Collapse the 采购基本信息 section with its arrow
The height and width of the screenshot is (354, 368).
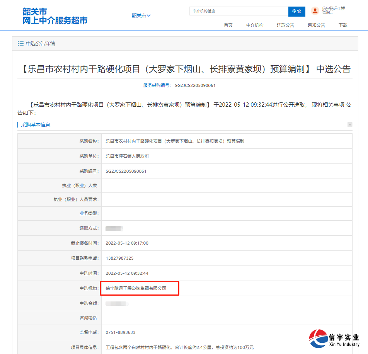(x=350, y=124)
